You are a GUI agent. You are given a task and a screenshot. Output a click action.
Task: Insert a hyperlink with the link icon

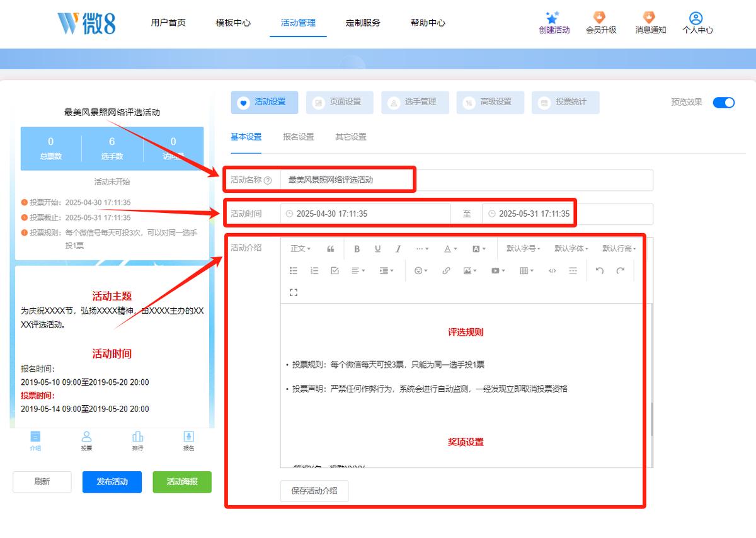tap(446, 270)
